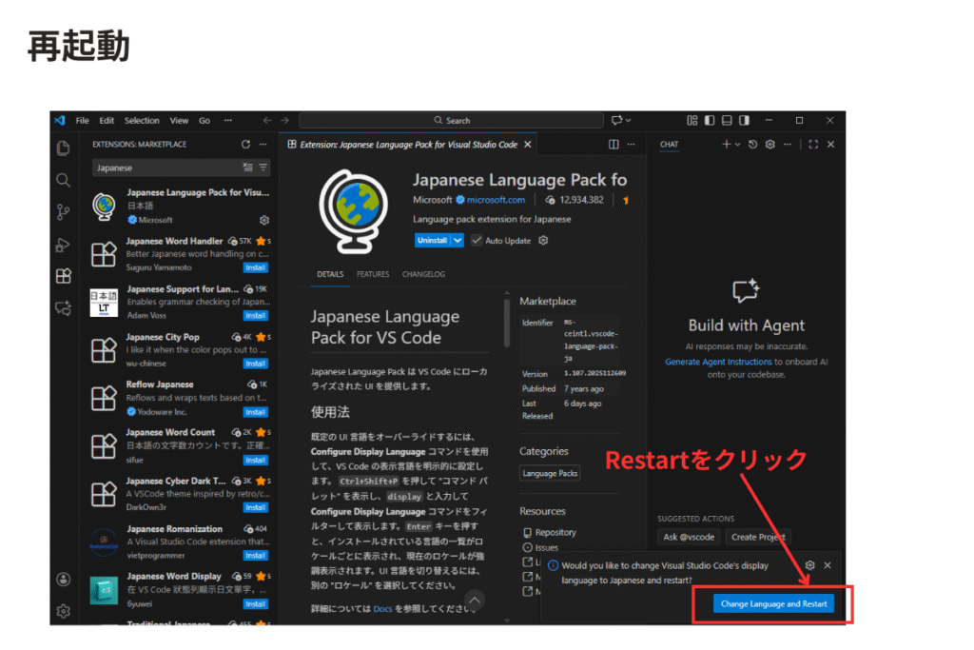974x650 pixels.
Task: Expand the new chat dropdown chevron
Action: click(x=737, y=145)
